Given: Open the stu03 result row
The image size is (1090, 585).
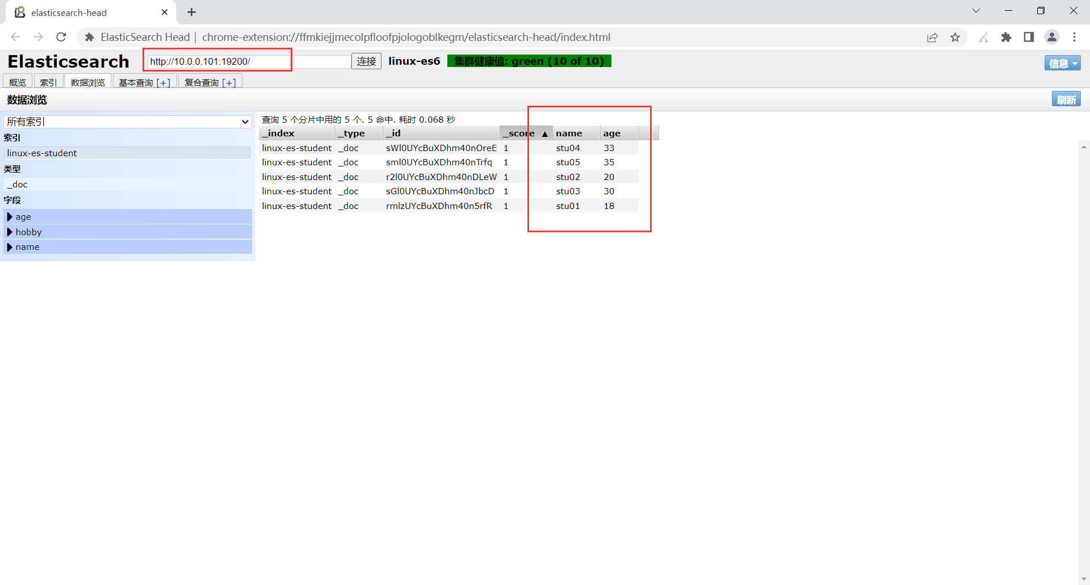Looking at the screenshot, I should click(x=449, y=191).
